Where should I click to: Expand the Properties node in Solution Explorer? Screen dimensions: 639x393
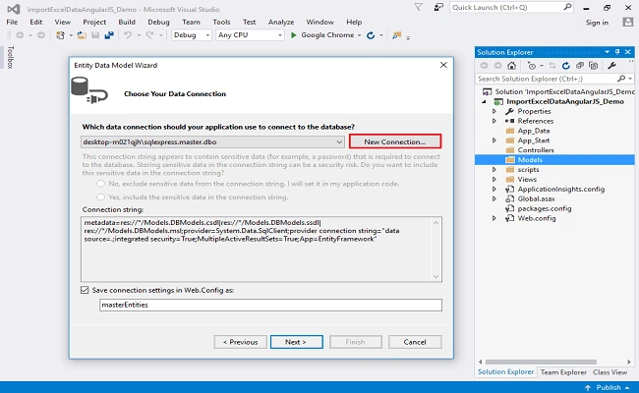[x=494, y=111]
